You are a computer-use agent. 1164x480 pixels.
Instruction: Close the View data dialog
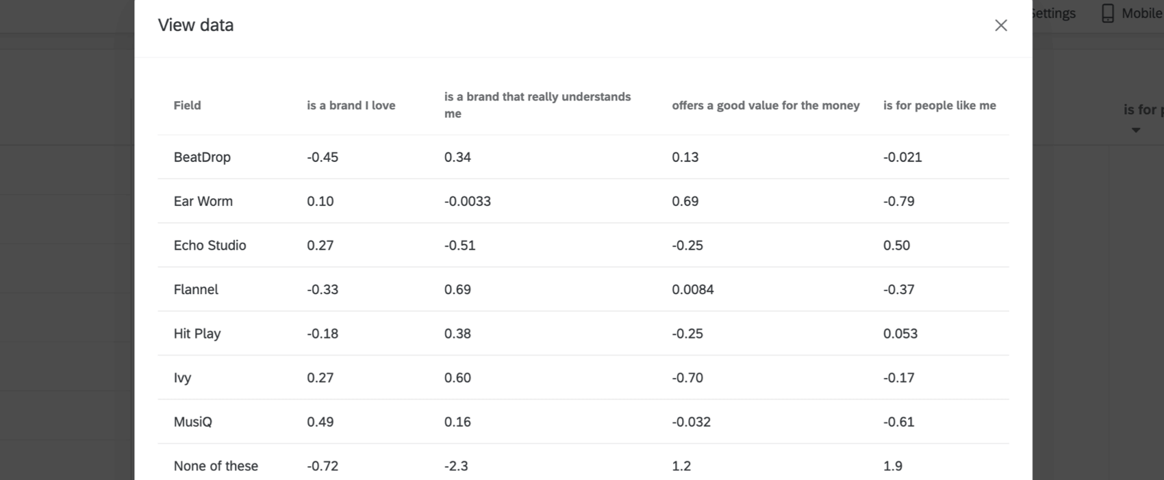[x=1001, y=25]
